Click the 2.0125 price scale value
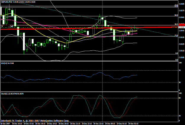Viewport: 185px width, 125px height. 182,44
